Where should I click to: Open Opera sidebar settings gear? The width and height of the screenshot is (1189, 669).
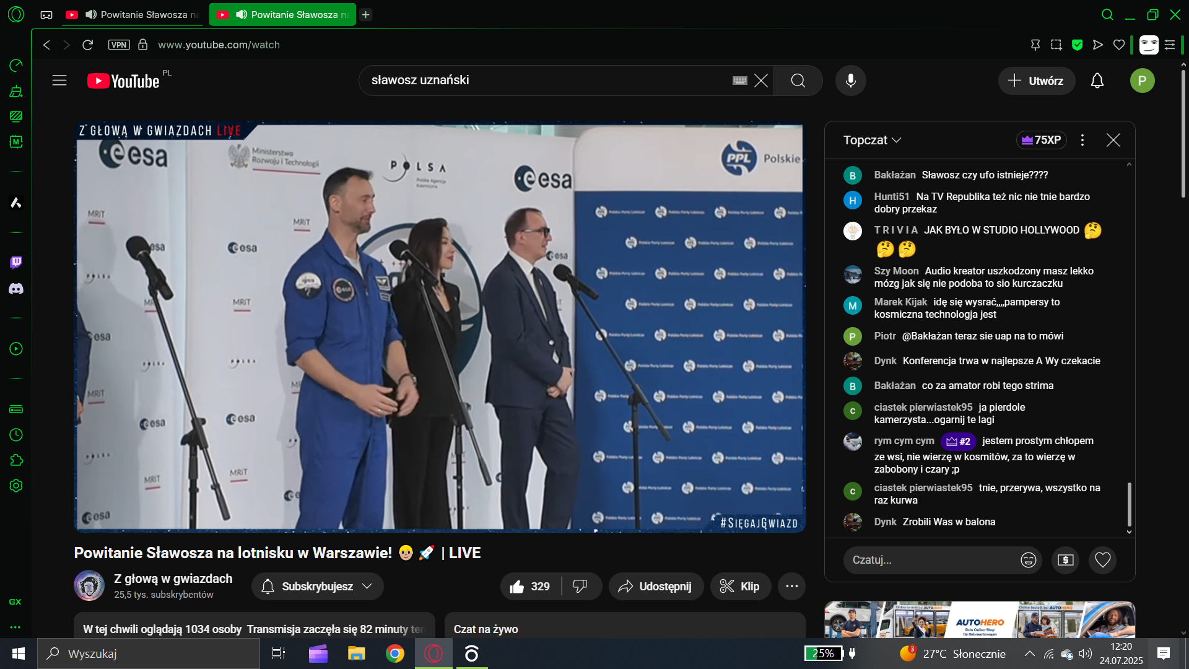pyautogui.click(x=16, y=486)
